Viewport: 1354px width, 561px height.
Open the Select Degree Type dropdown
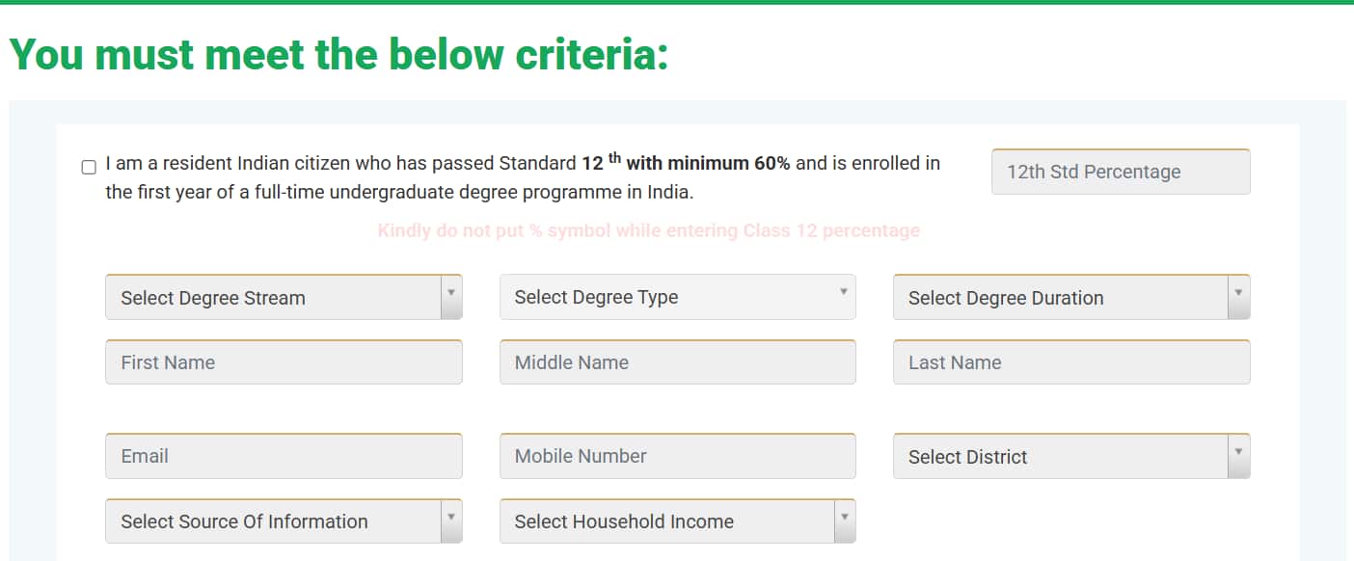677,298
